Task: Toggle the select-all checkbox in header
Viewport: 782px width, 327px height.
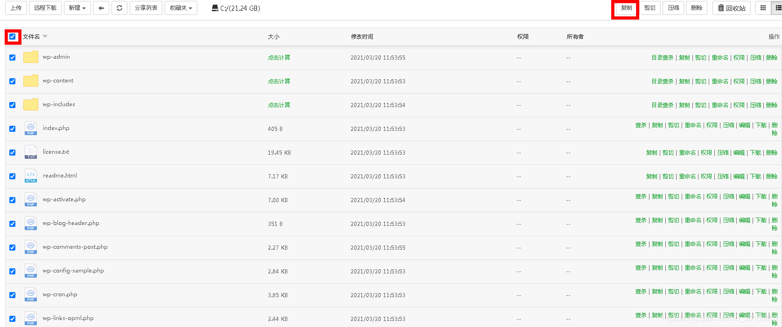Action: (x=13, y=36)
